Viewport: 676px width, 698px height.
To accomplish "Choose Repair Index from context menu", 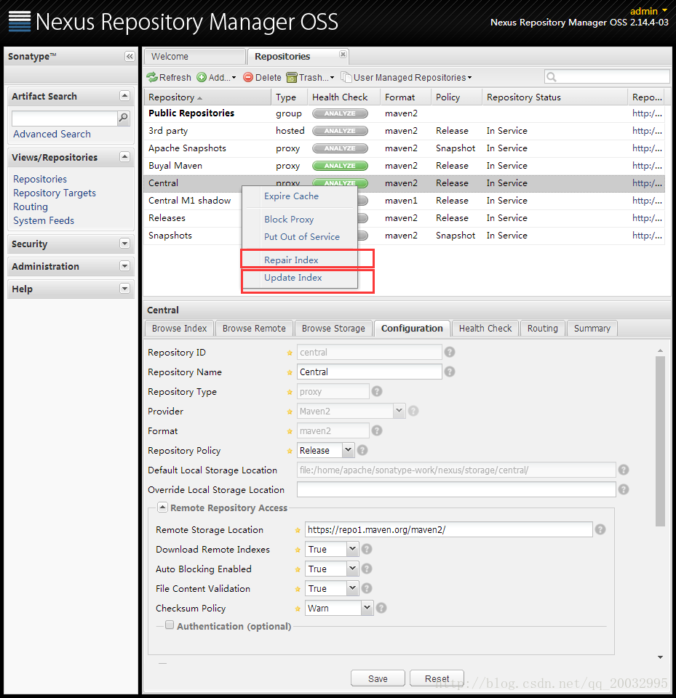I will click(x=291, y=260).
